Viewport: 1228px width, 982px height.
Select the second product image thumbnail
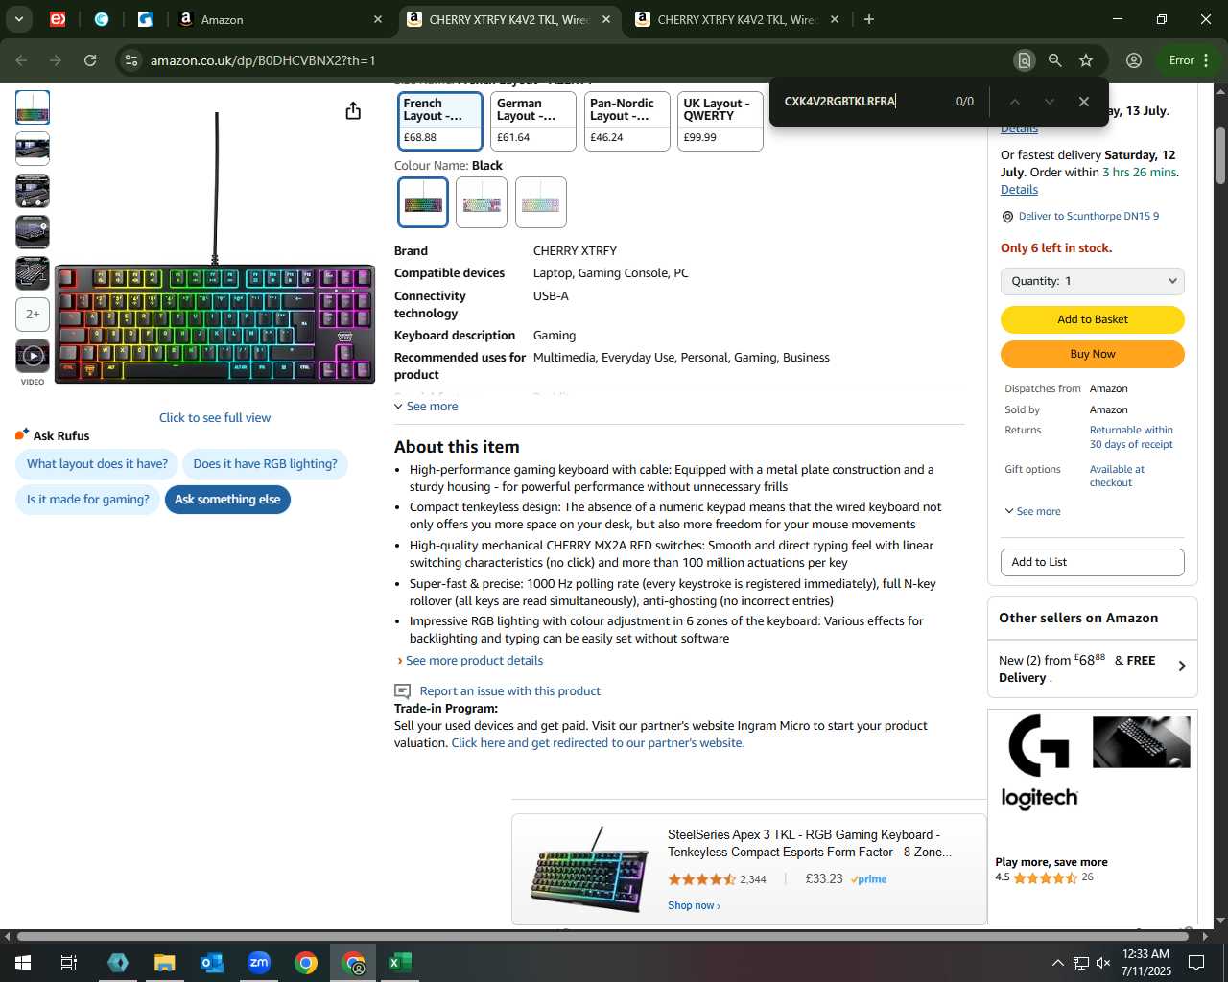(x=33, y=149)
